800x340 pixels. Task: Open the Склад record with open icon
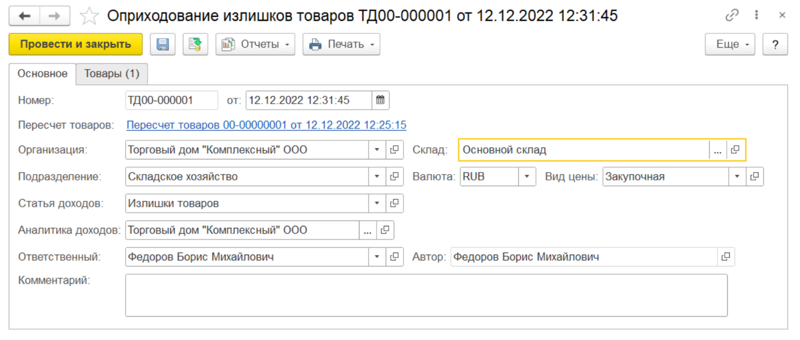(x=735, y=150)
